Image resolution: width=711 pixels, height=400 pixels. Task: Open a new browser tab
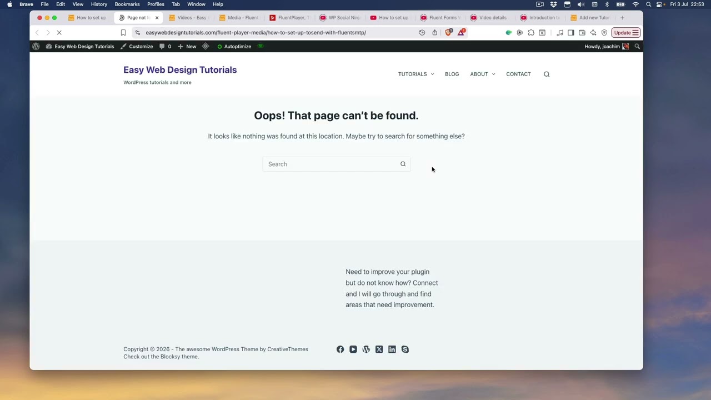[x=622, y=18]
